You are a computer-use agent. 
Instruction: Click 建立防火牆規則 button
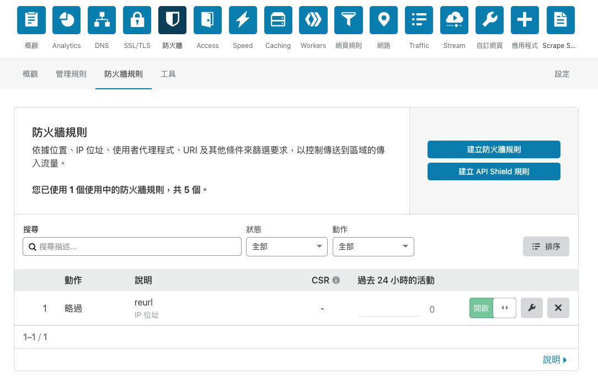click(x=494, y=149)
